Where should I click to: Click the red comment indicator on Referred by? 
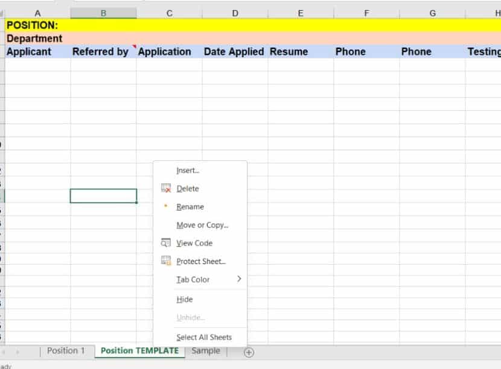133,46
